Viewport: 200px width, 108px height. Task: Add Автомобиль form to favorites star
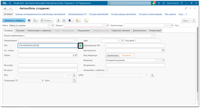pos(16,8)
